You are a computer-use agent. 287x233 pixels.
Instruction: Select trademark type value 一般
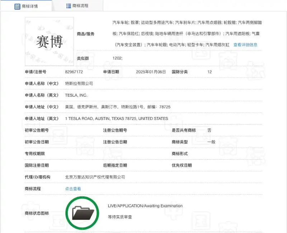[211, 142]
